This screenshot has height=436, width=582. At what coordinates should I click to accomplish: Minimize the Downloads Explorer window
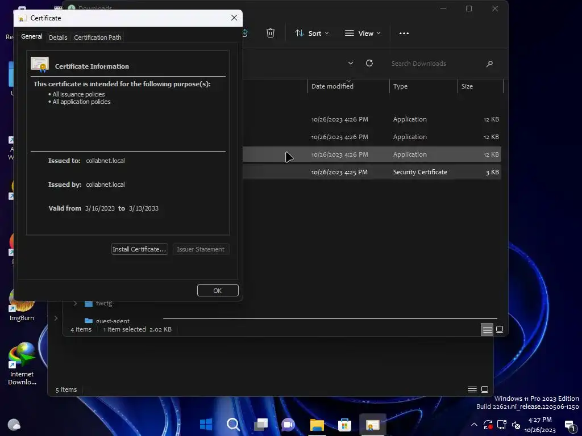pos(443,9)
